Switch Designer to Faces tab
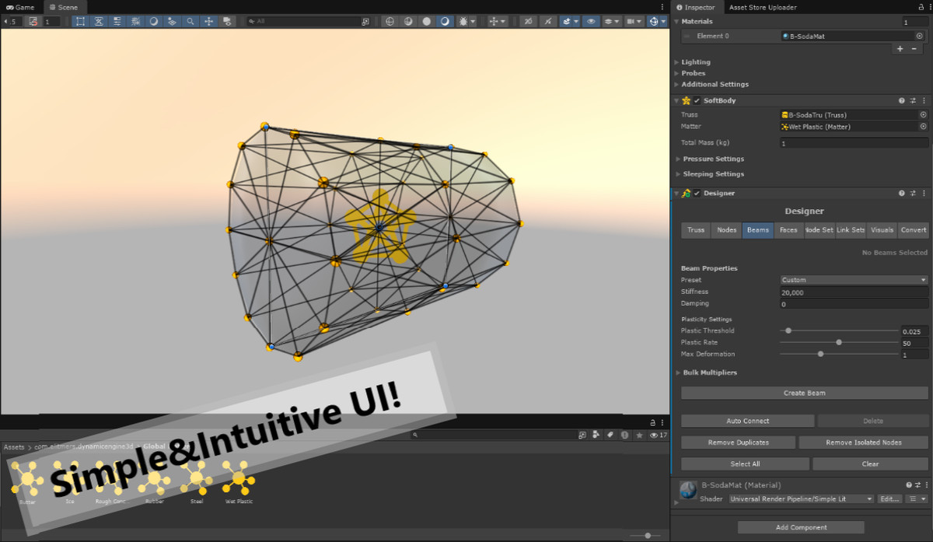The height and width of the screenshot is (542, 933). click(788, 230)
